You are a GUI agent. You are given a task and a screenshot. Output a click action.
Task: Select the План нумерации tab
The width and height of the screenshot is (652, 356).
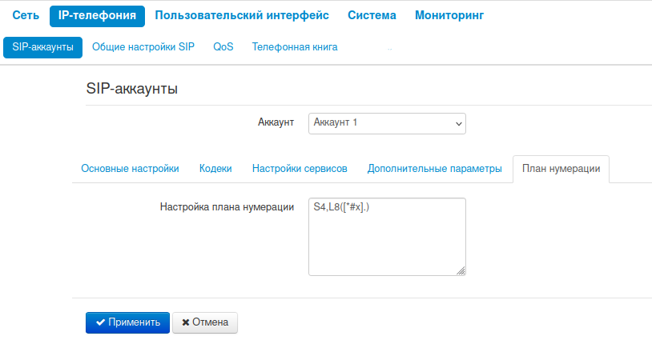(x=561, y=169)
